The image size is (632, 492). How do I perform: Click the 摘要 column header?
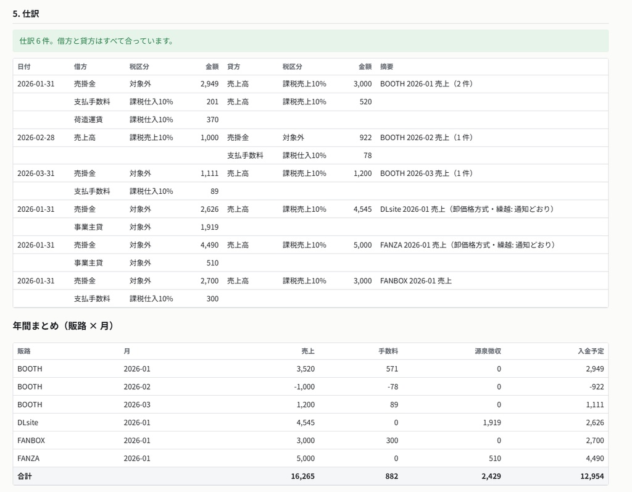tap(386, 67)
